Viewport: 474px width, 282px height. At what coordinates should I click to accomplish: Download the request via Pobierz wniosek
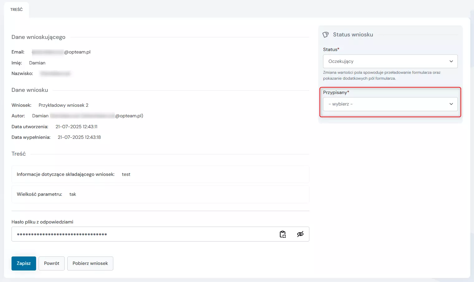click(90, 263)
